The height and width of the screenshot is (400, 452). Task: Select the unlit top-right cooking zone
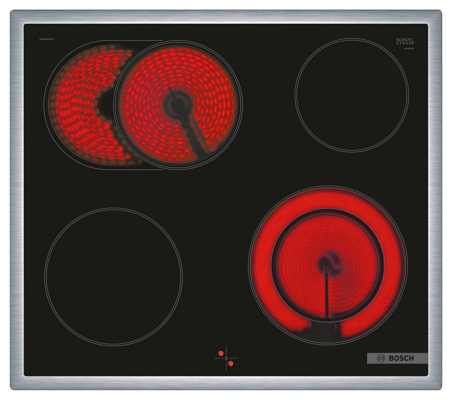[x=351, y=95]
